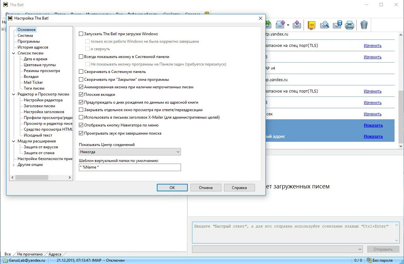Screen dimensions: 404x264
Task: Switch to the Адреса tab
Action: (55, 254)
